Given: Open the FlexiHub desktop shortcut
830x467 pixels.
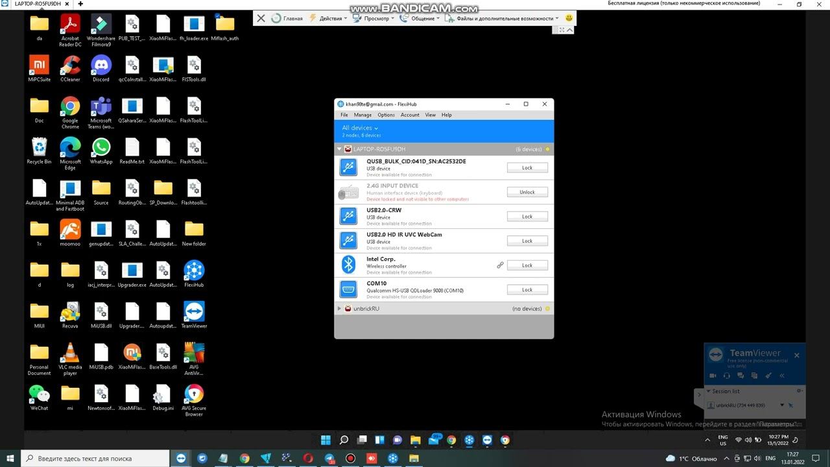Looking at the screenshot, I should (x=194, y=274).
